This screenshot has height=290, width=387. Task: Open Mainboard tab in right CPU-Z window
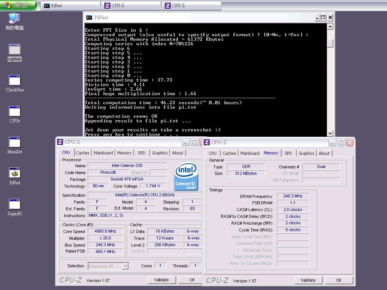(250, 153)
